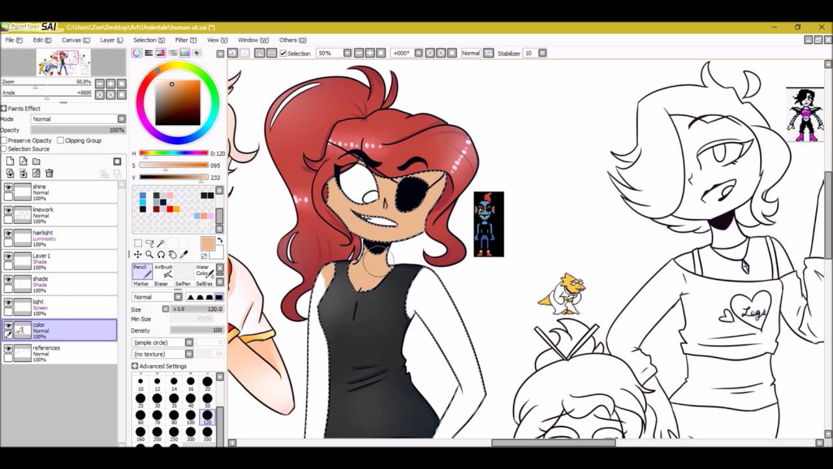The width and height of the screenshot is (833, 469).
Task: Open the Edit menu
Action: (42, 40)
